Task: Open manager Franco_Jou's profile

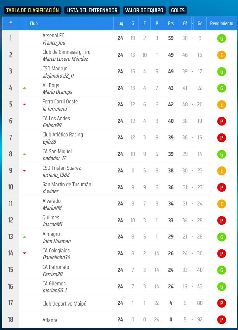Action: pyautogui.click(x=54, y=43)
